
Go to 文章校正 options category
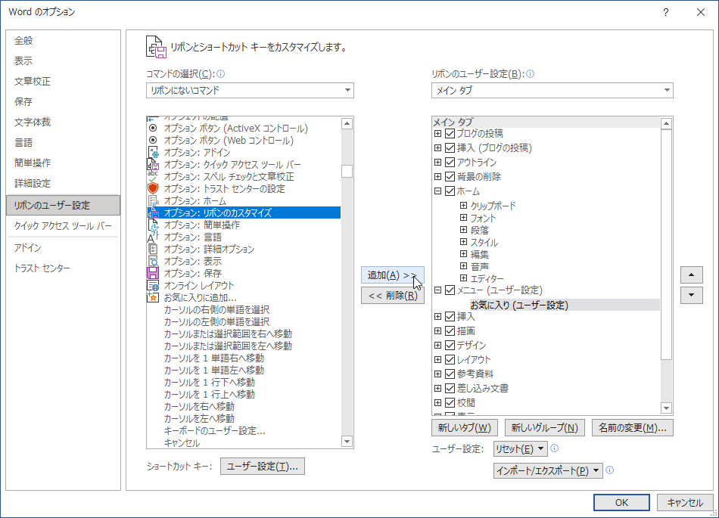[64, 81]
